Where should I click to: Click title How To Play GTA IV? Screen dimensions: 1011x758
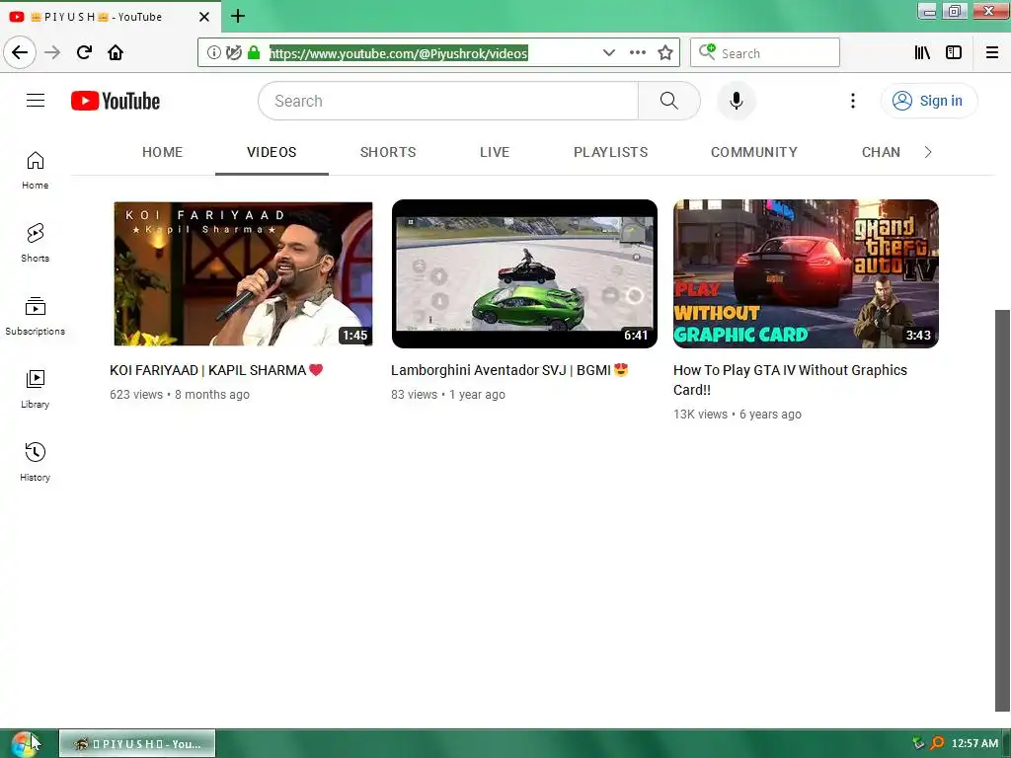790,380
